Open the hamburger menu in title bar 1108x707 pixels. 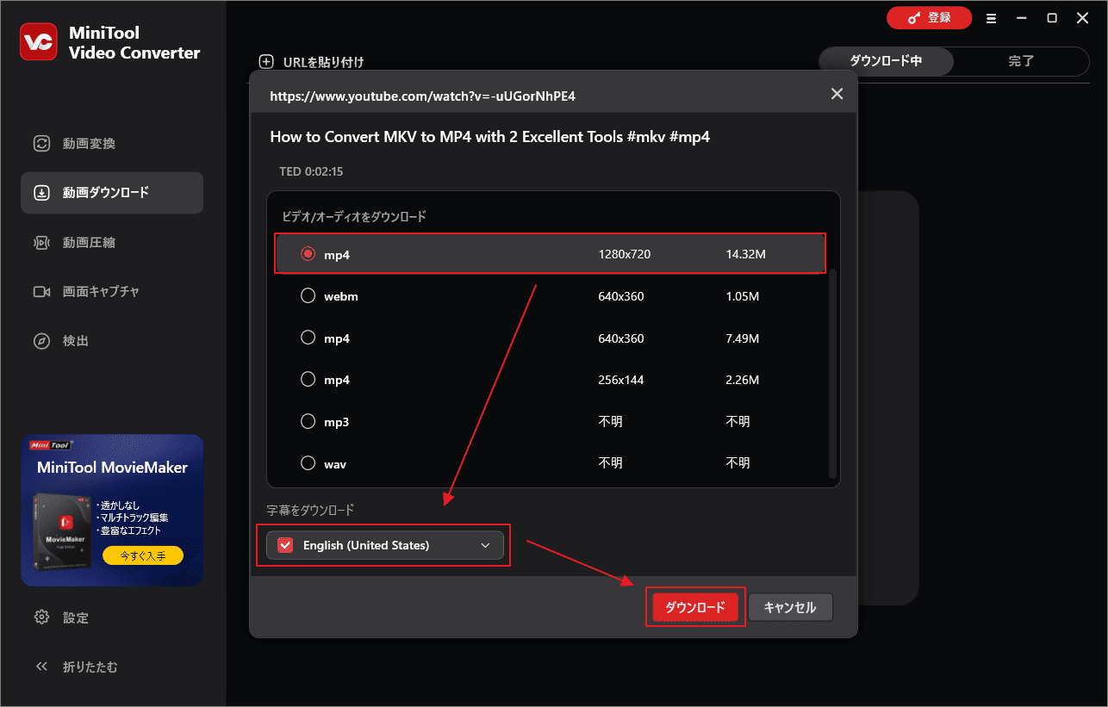(x=992, y=18)
